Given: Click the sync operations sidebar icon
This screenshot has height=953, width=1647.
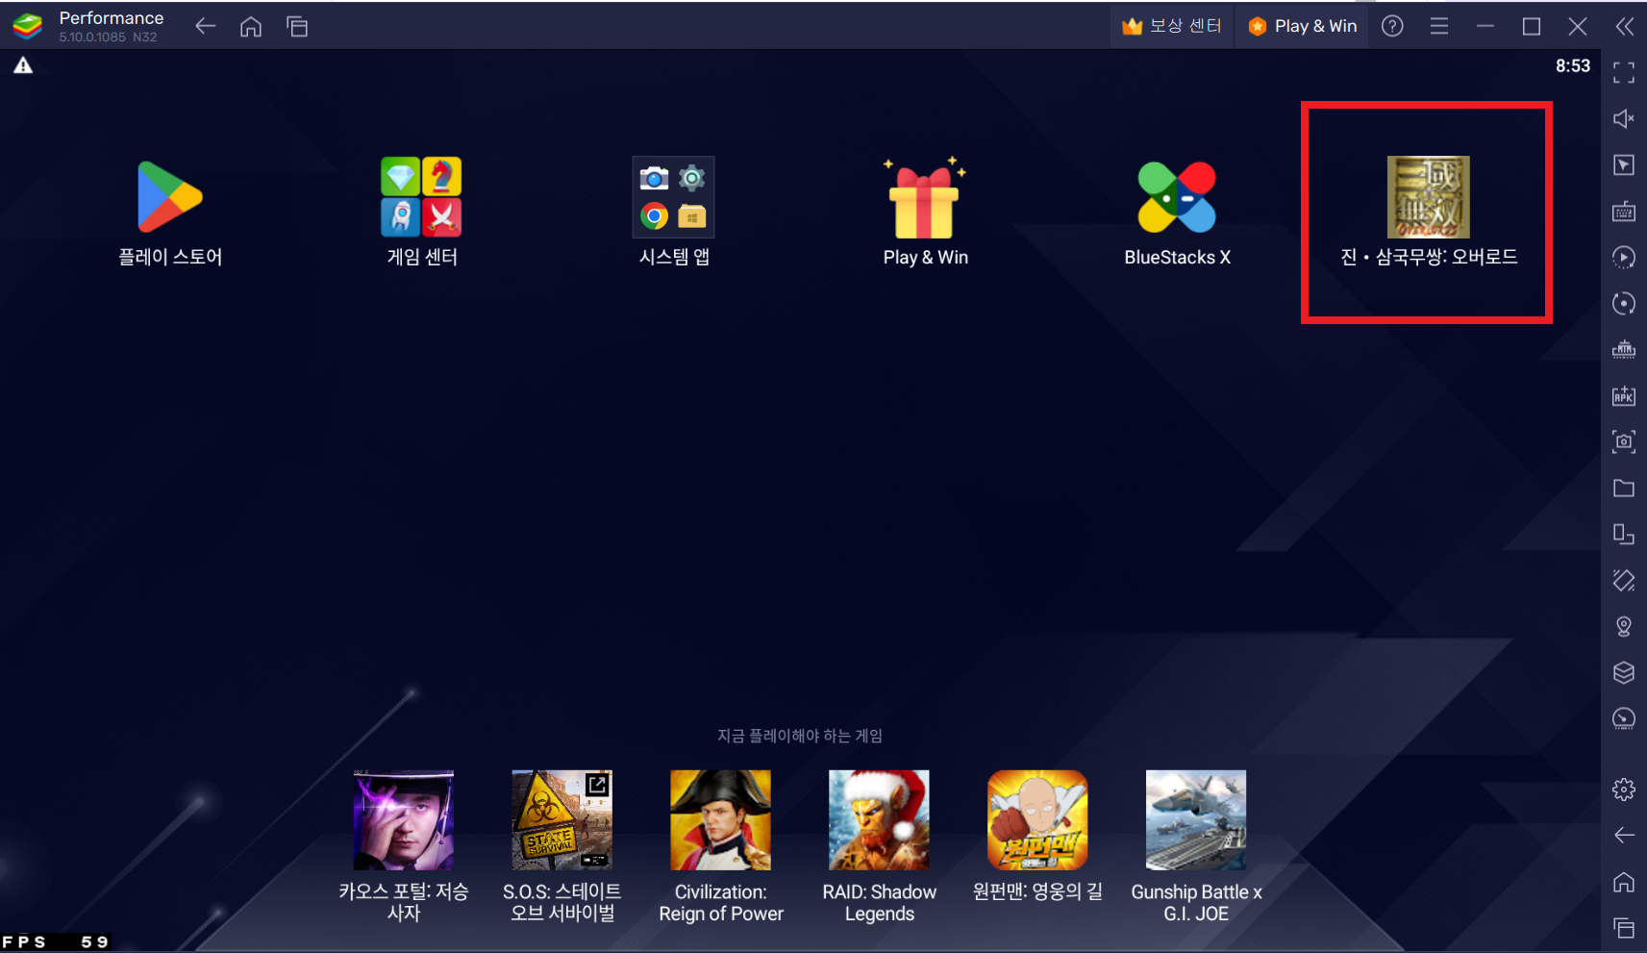Looking at the screenshot, I should pos(1624,303).
